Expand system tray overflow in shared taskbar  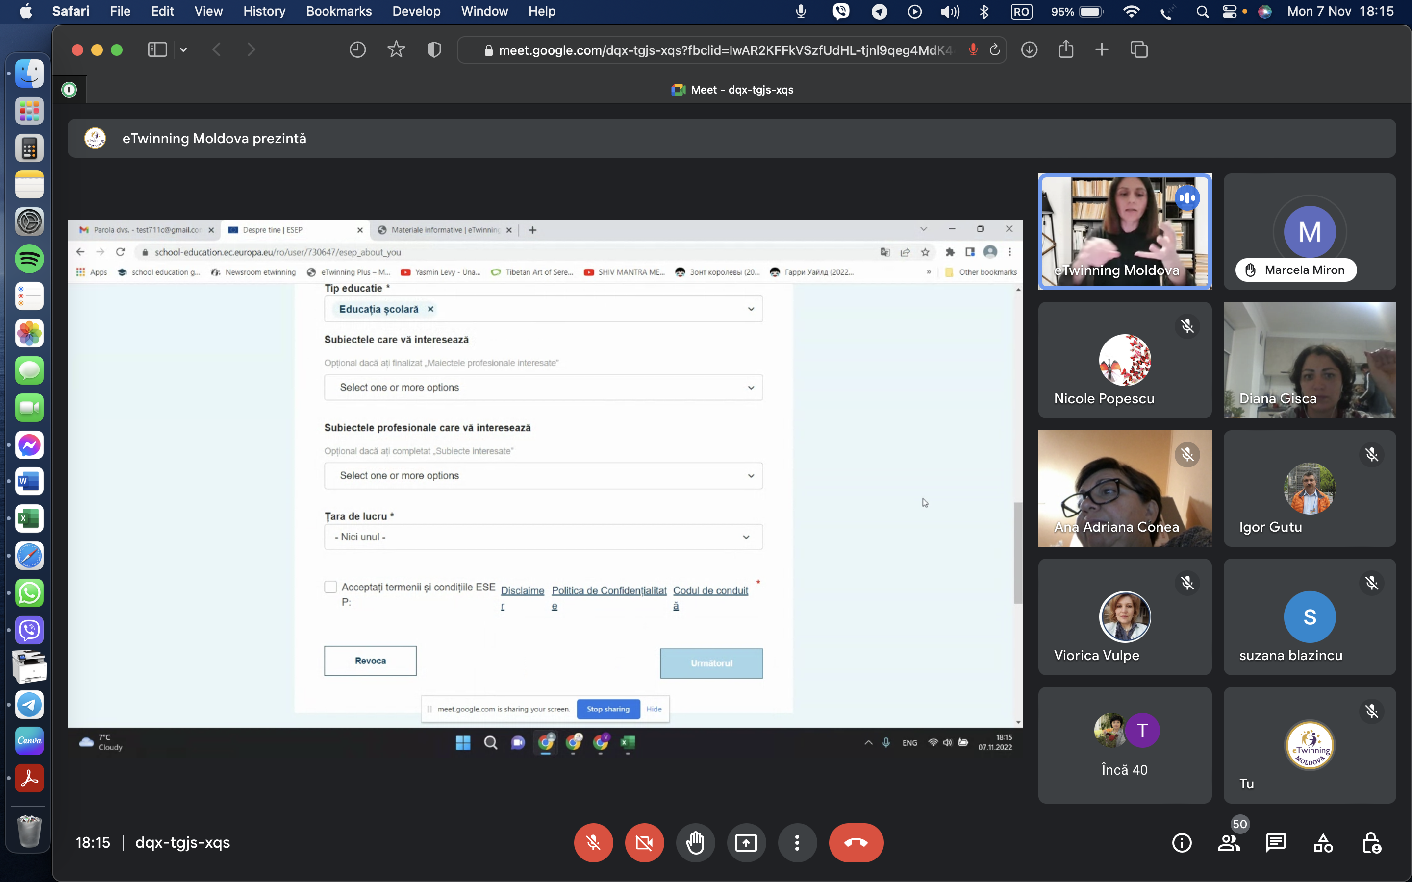[x=868, y=742]
